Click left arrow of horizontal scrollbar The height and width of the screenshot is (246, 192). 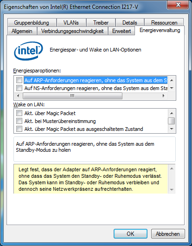click(19, 96)
